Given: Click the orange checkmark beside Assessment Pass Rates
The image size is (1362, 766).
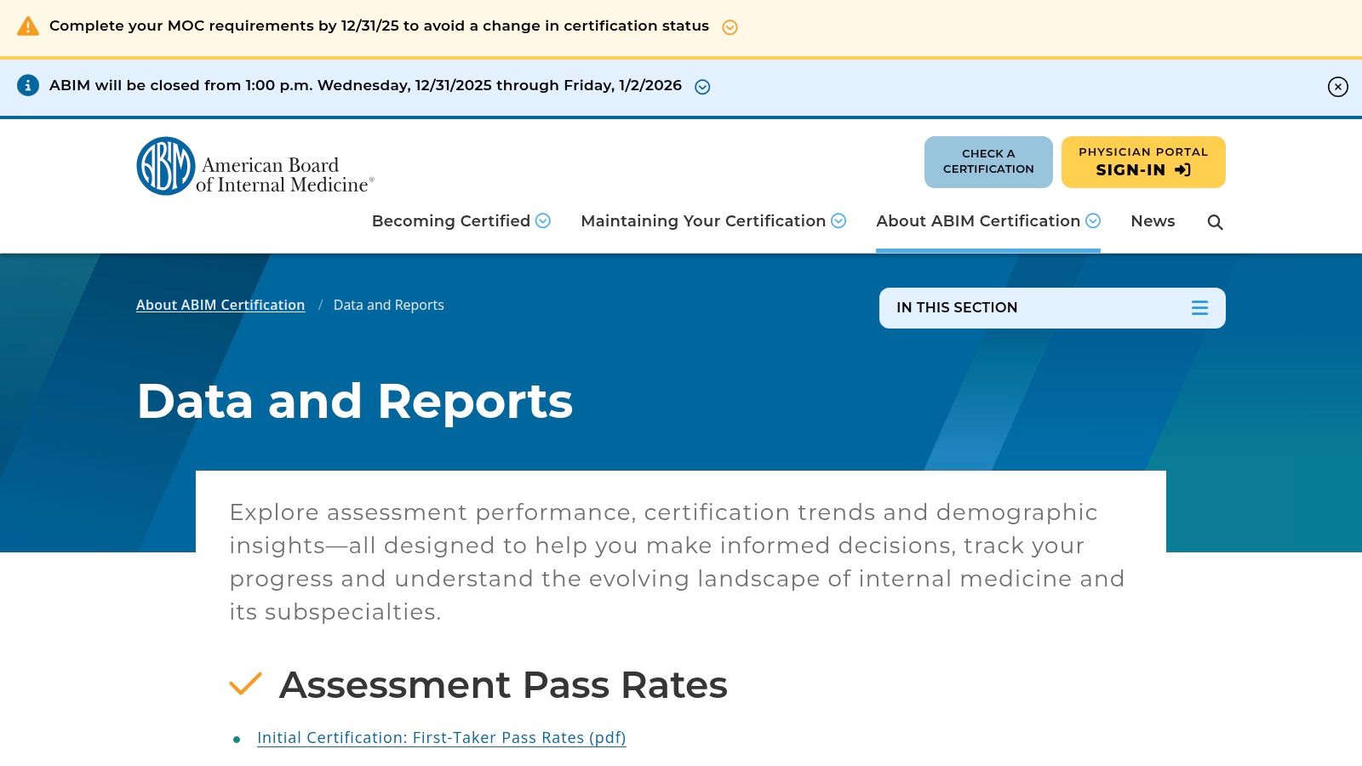Looking at the screenshot, I should coord(246,684).
